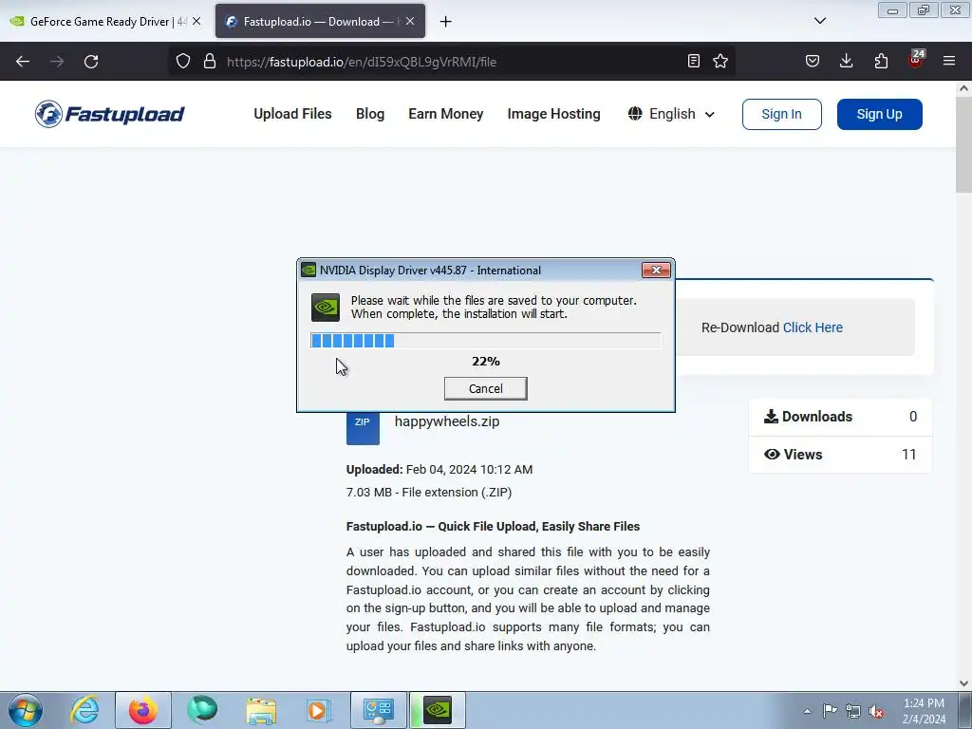This screenshot has width=972, height=729.
Task: Open the Pocket save icon
Action: [813, 61]
